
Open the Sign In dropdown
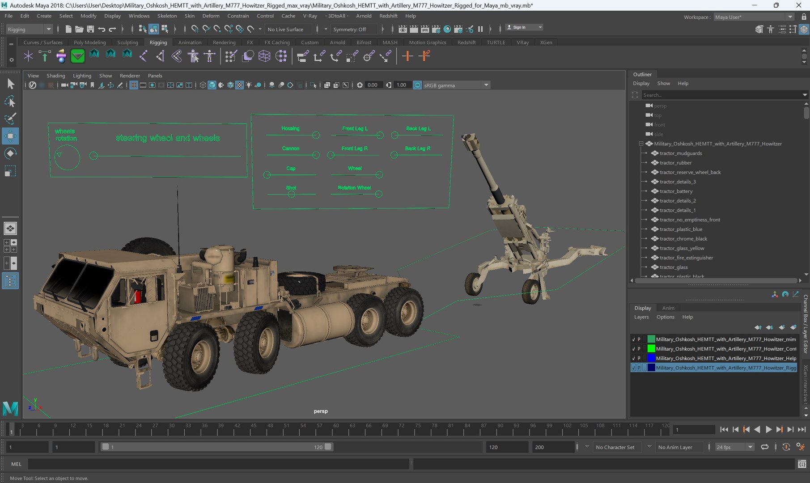pyautogui.click(x=524, y=27)
